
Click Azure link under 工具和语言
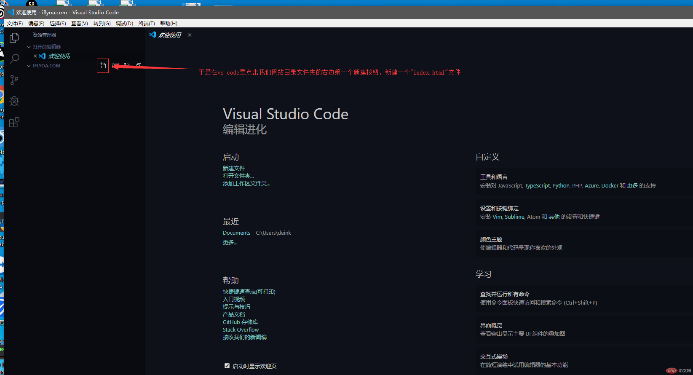pyautogui.click(x=591, y=185)
